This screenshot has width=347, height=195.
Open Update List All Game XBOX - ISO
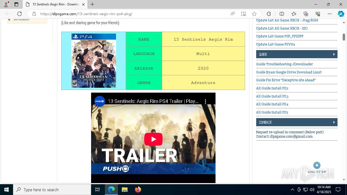click(282, 28)
